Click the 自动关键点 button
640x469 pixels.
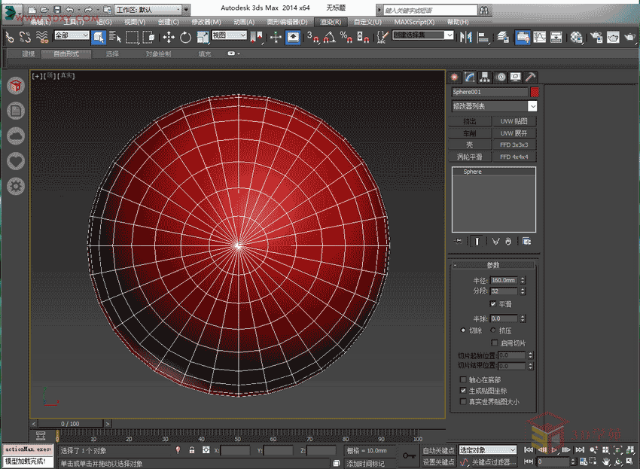click(x=438, y=449)
